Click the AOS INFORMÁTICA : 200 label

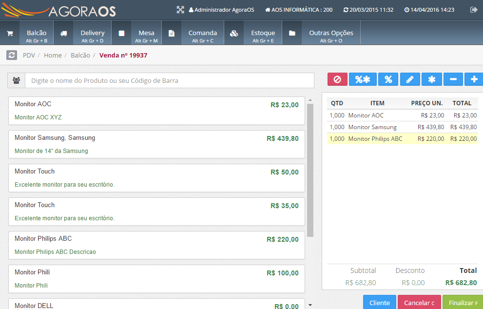point(299,10)
